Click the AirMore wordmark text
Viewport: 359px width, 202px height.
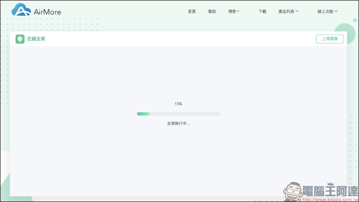(47, 12)
